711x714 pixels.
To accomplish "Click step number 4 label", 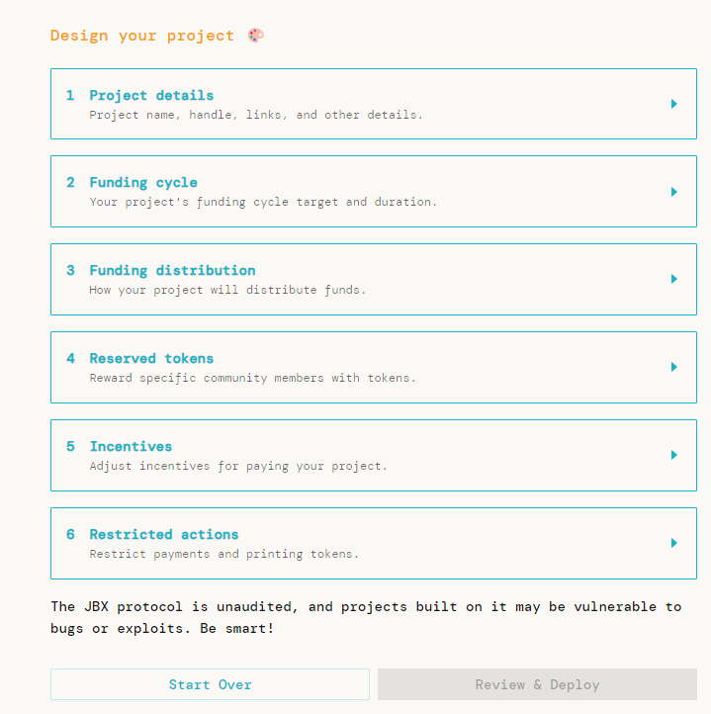I will pyautogui.click(x=70, y=358).
